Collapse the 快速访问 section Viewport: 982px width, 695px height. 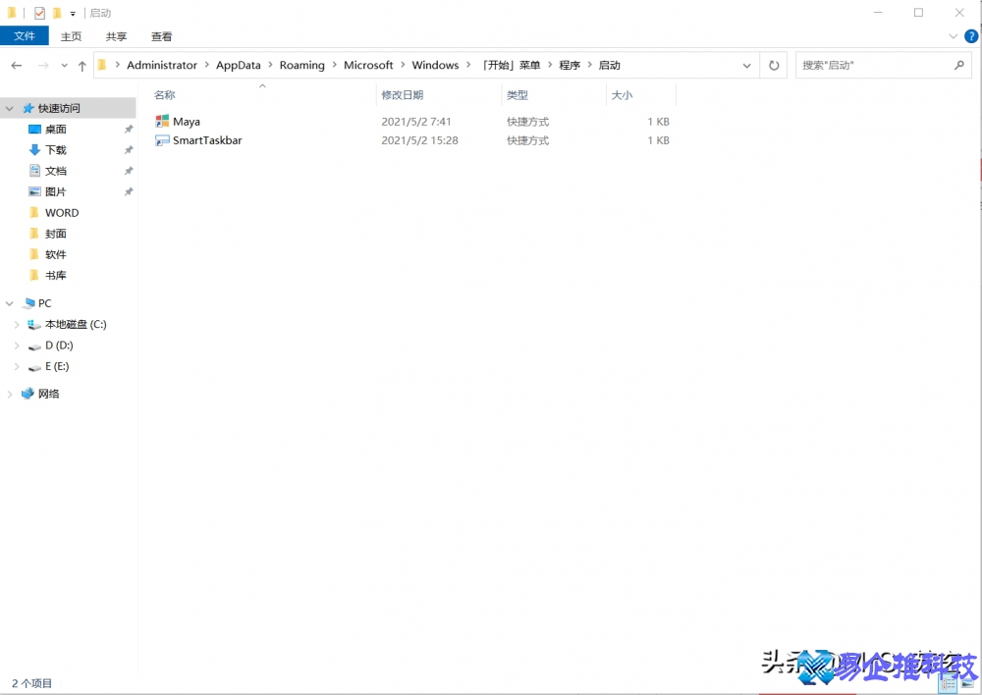coord(10,108)
